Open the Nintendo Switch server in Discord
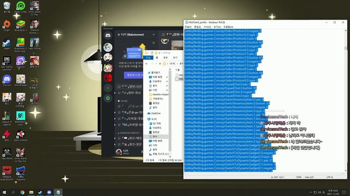Image resolution: width=350 pixels, height=196 pixels. (x=108, y=78)
